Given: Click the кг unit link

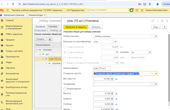Looking at the screenshot, I should (x=116, y=79).
